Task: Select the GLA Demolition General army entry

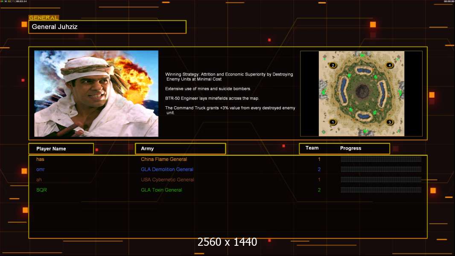Action: (167, 169)
